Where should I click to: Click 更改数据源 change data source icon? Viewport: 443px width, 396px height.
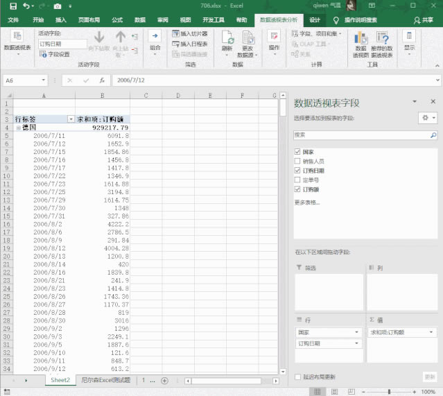tap(247, 37)
